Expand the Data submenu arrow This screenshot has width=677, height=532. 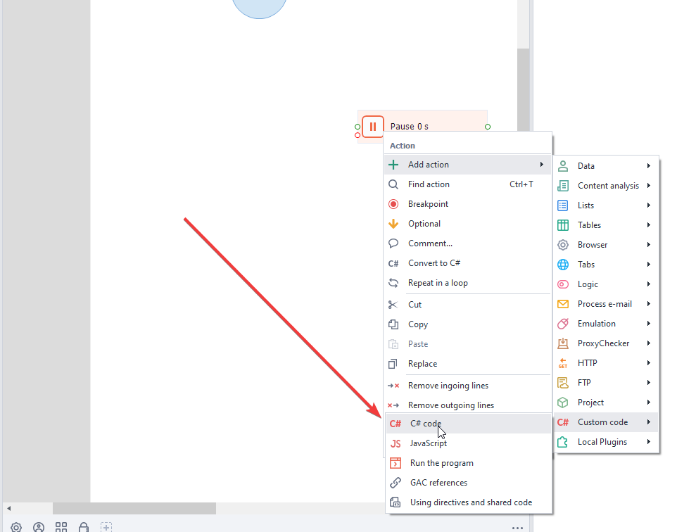click(x=649, y=166)
